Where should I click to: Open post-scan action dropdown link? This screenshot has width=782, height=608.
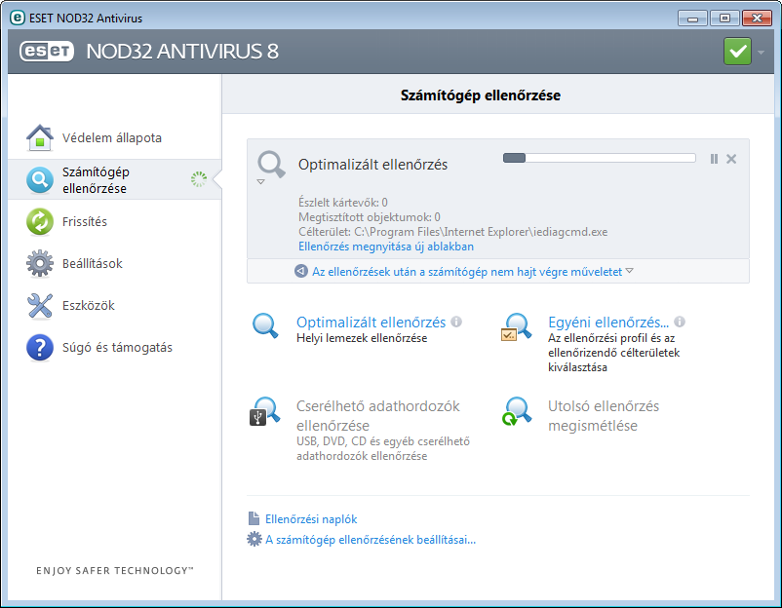467,272
